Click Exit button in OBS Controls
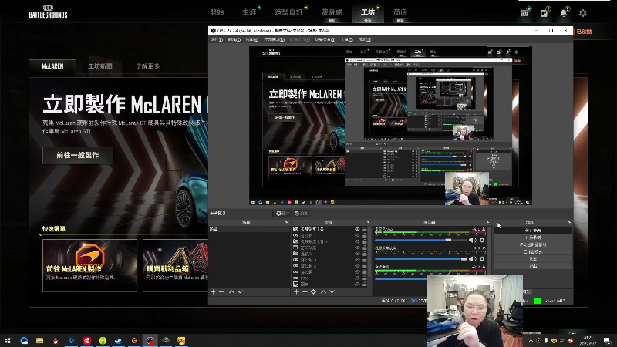 (533, 265)
